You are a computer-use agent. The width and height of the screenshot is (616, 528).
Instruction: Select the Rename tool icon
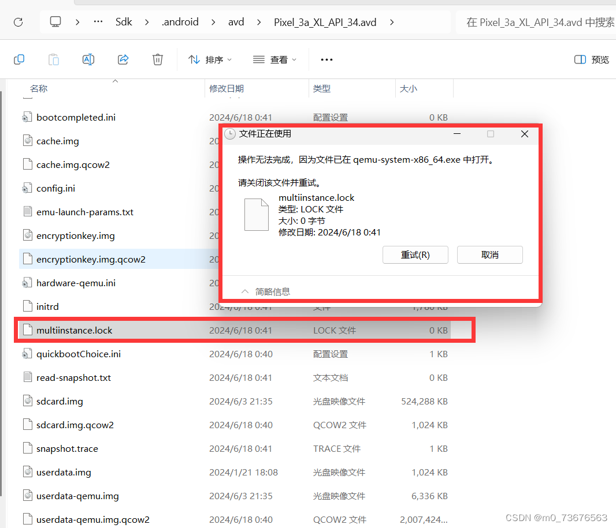(88, 59)
